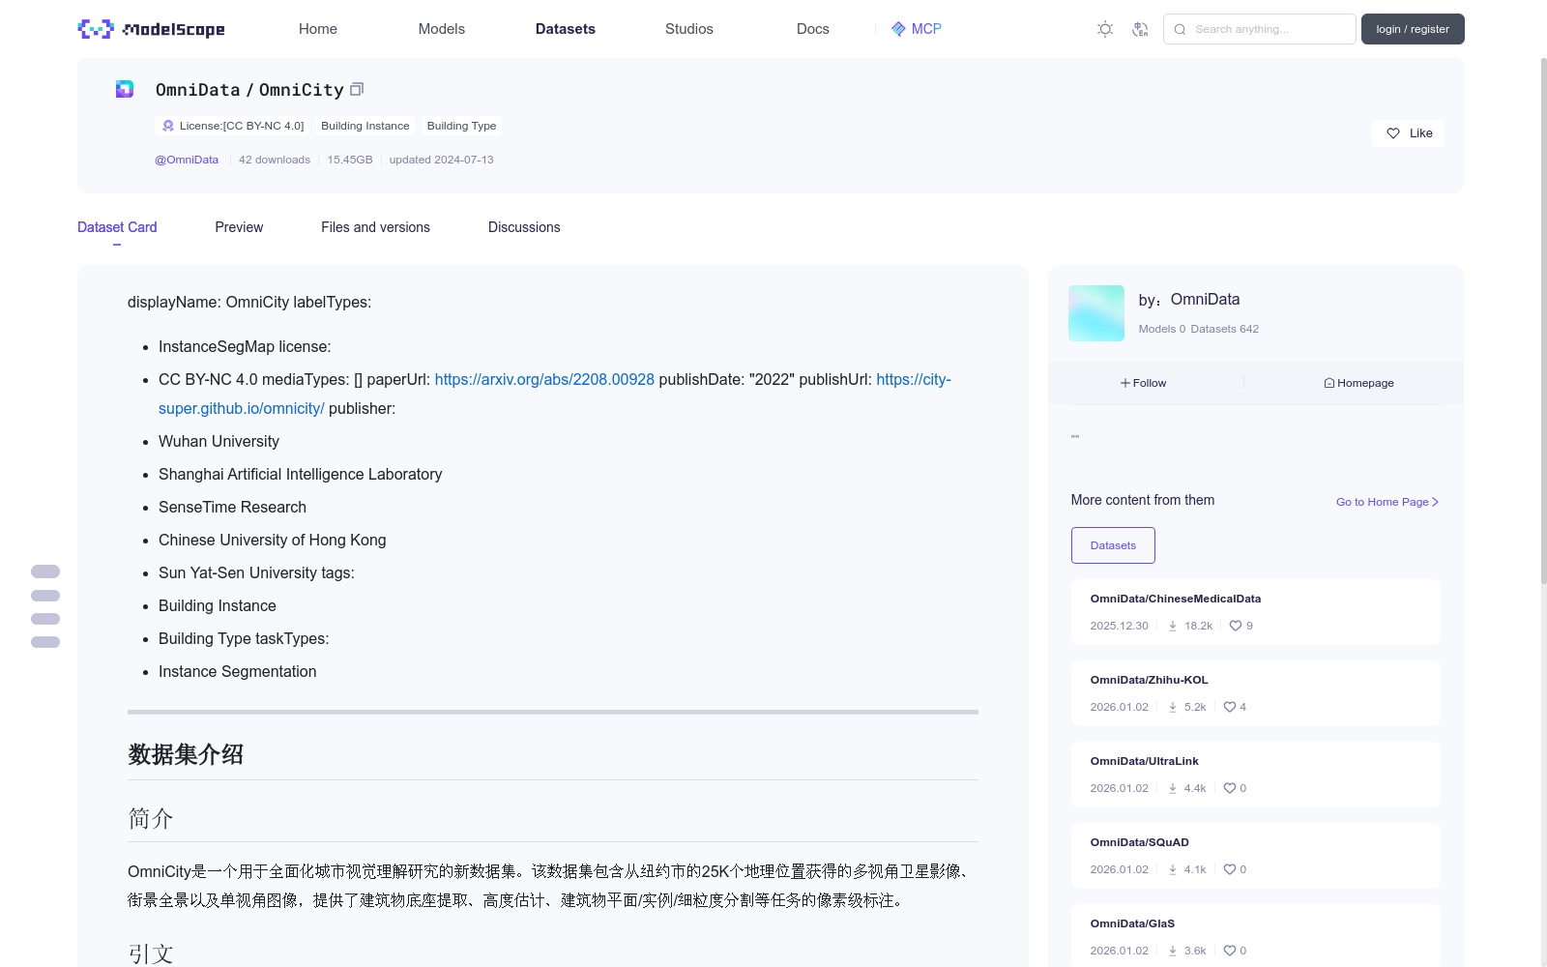The height and width of the screenshot is (967, 1547).
Task: Click download icon on Zhihu-KOL card
Action: coord(1173,707)
